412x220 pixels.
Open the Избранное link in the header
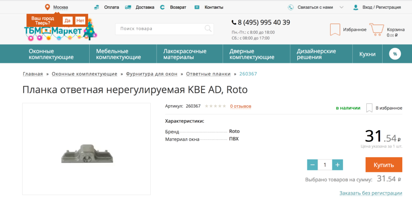click(x=355, y=30)
